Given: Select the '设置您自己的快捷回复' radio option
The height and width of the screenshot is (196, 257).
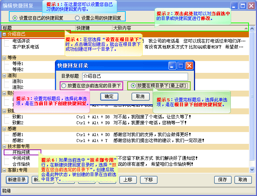Looking at the screenshot, I should 15,18.
